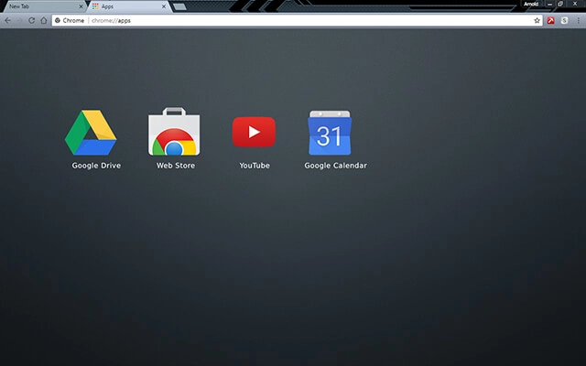Image resolution: width=586 pixels, height=366 pixels.
Task: Open the Arnold profile button
Action: (531, 4)
